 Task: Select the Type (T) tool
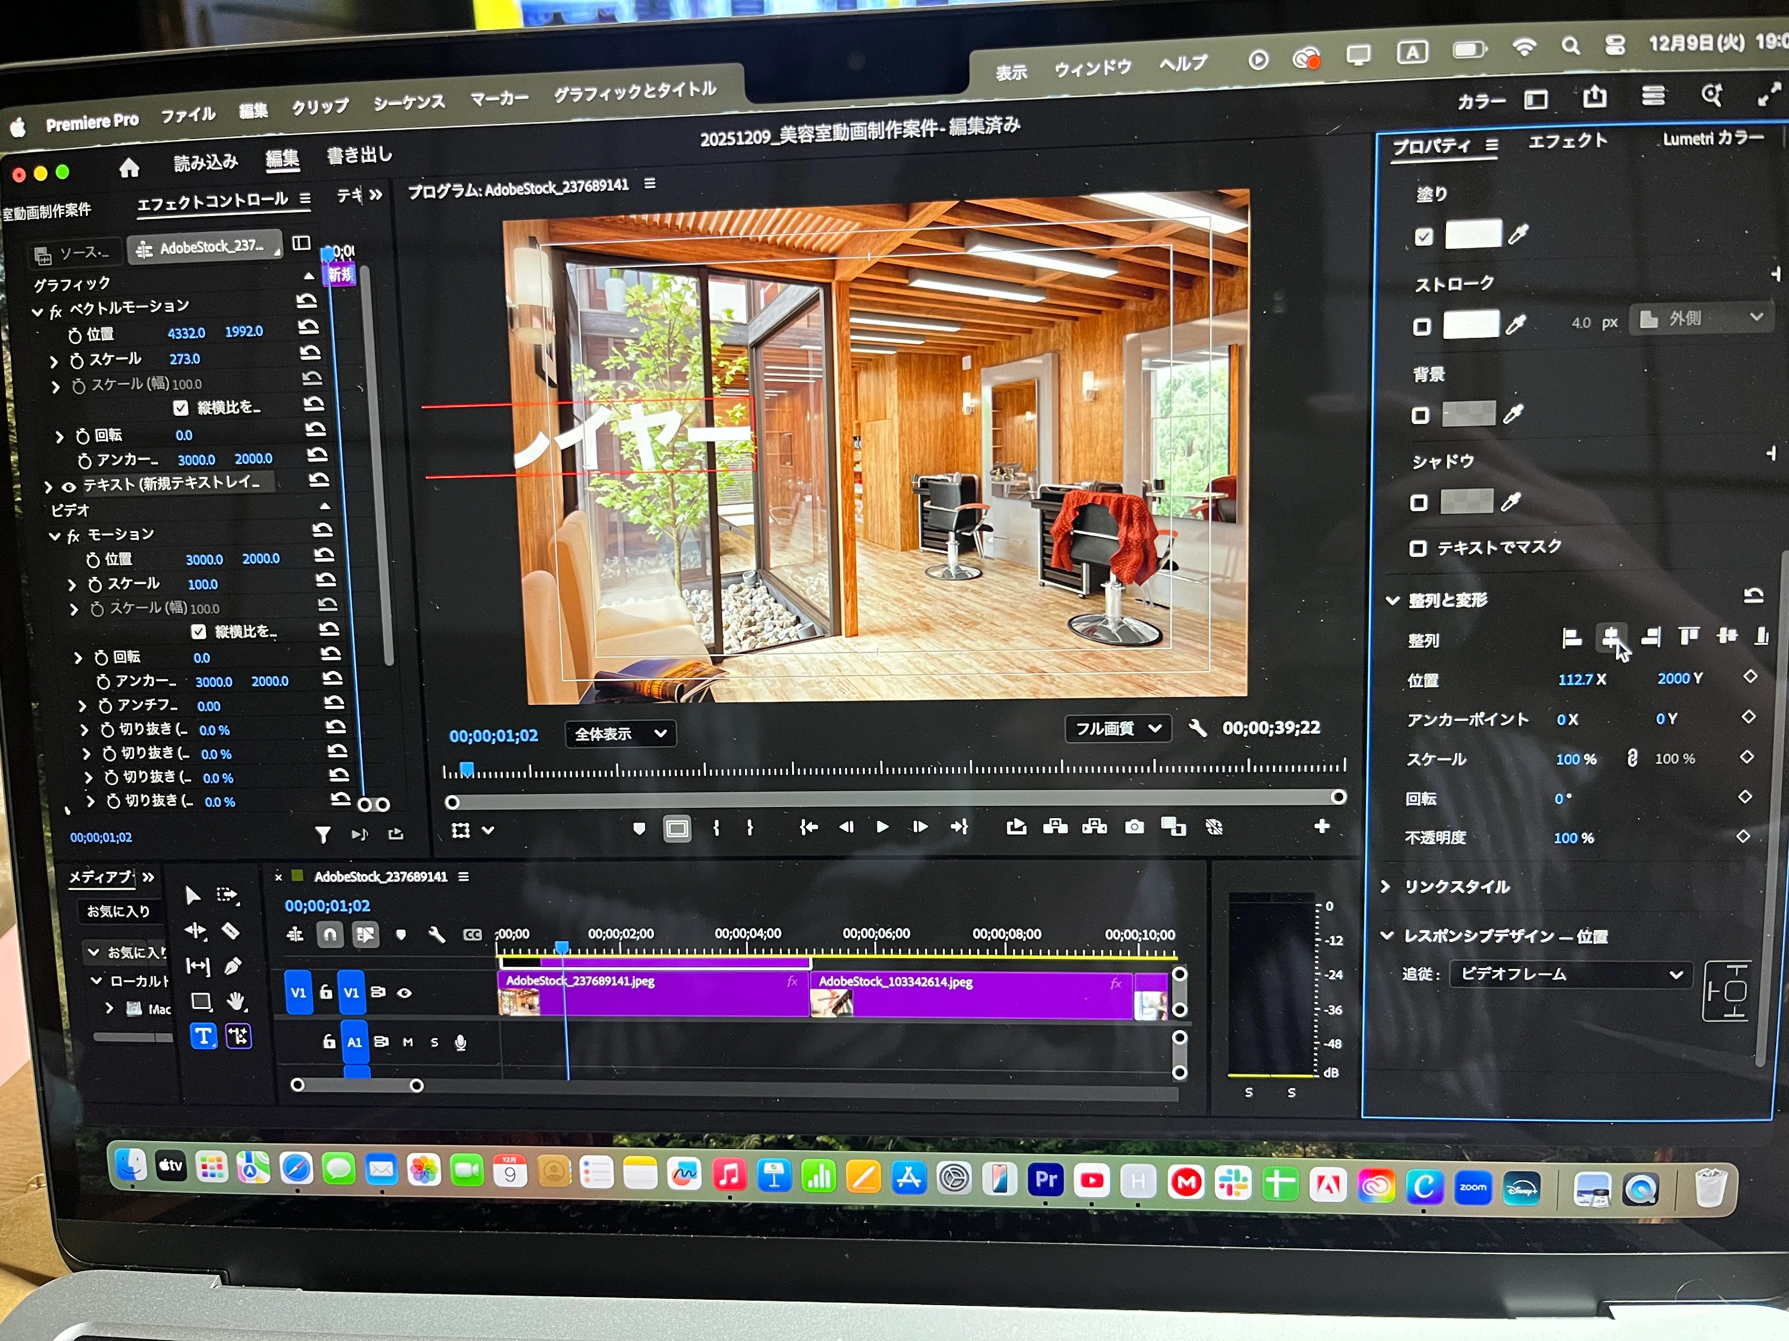[x=204, y=1037]
